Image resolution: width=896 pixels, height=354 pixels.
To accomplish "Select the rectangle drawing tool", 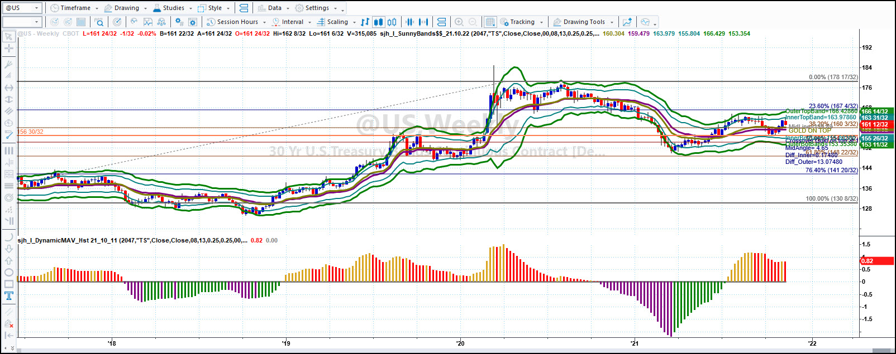I will 9,284.
